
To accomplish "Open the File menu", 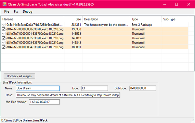I will point(6,12).
